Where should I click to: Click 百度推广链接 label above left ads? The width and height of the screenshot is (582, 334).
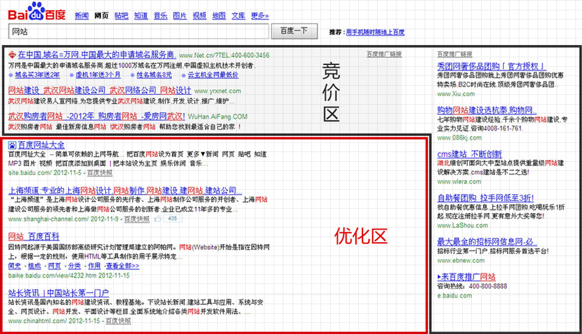coord(384,54)
